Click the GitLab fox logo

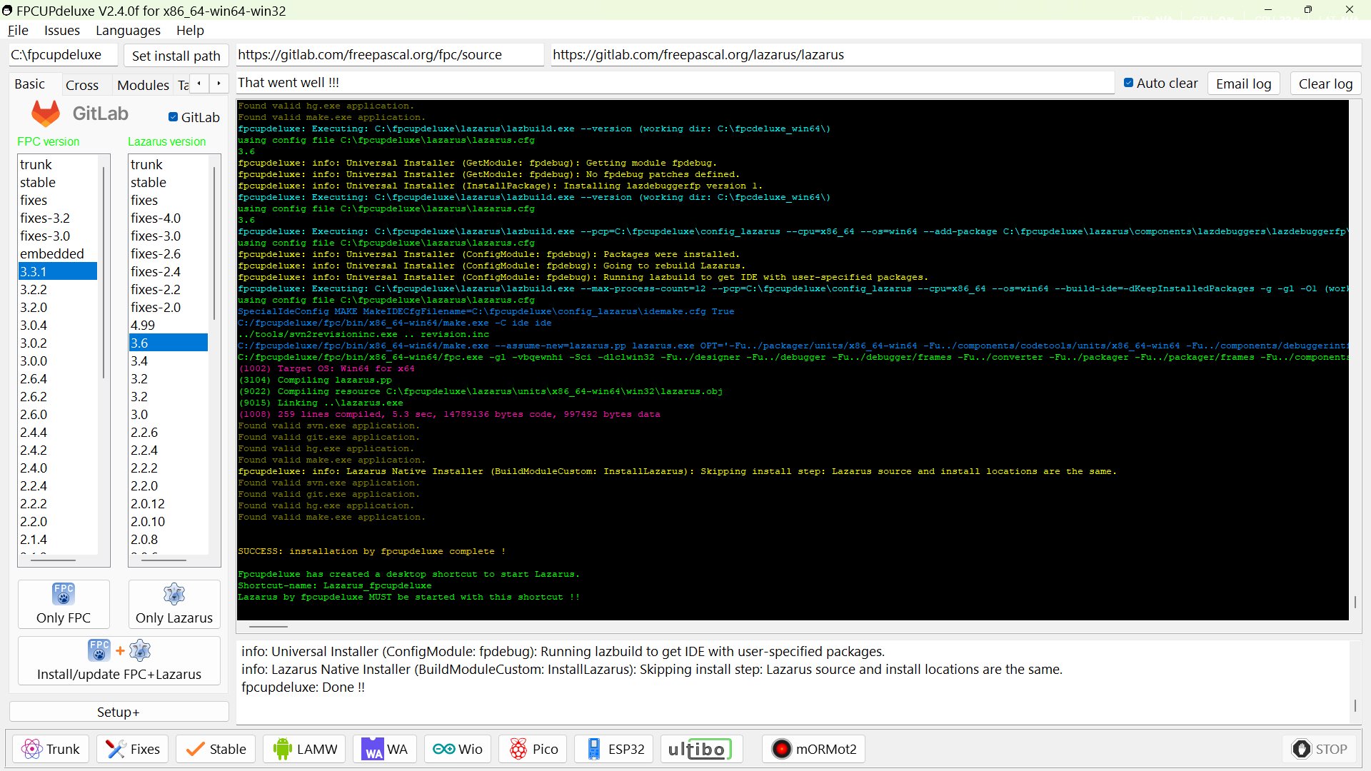click(x=46, y=114)
